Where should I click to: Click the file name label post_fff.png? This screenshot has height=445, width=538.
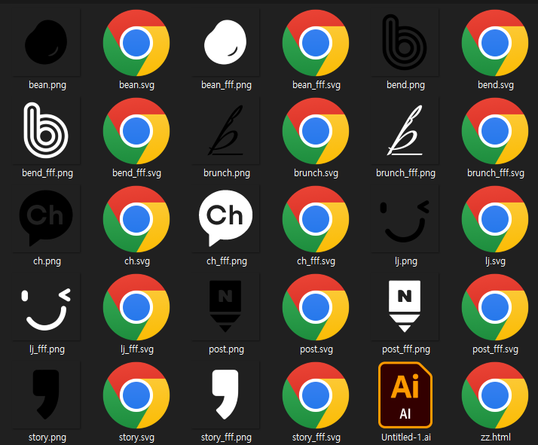[406, 349]
